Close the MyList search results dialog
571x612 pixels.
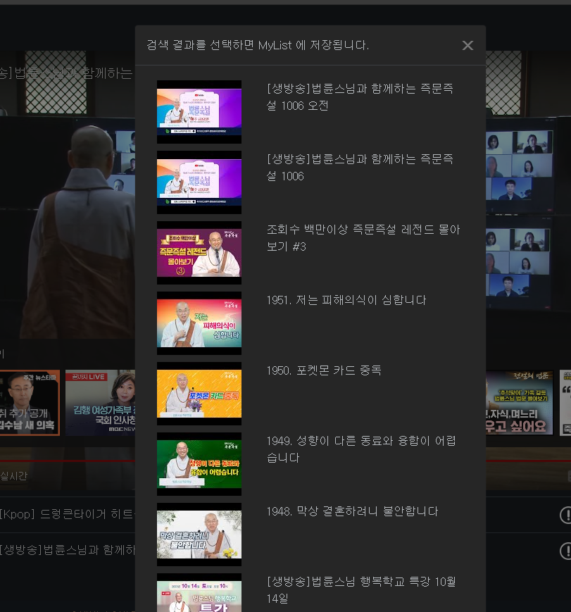click(468, 45)
